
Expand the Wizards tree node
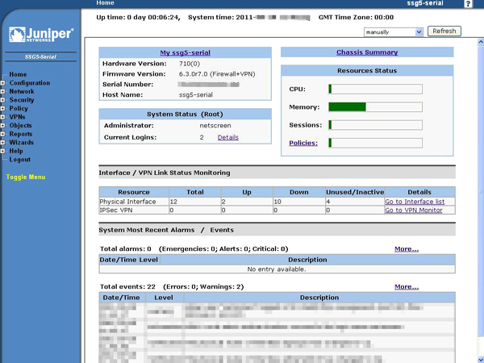(2, 143)
